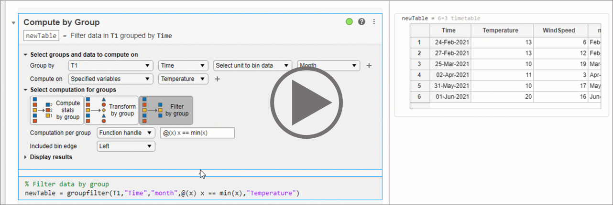Click the generated groupfilter code line
Screen dimensions: 613x205
(162, 193)
